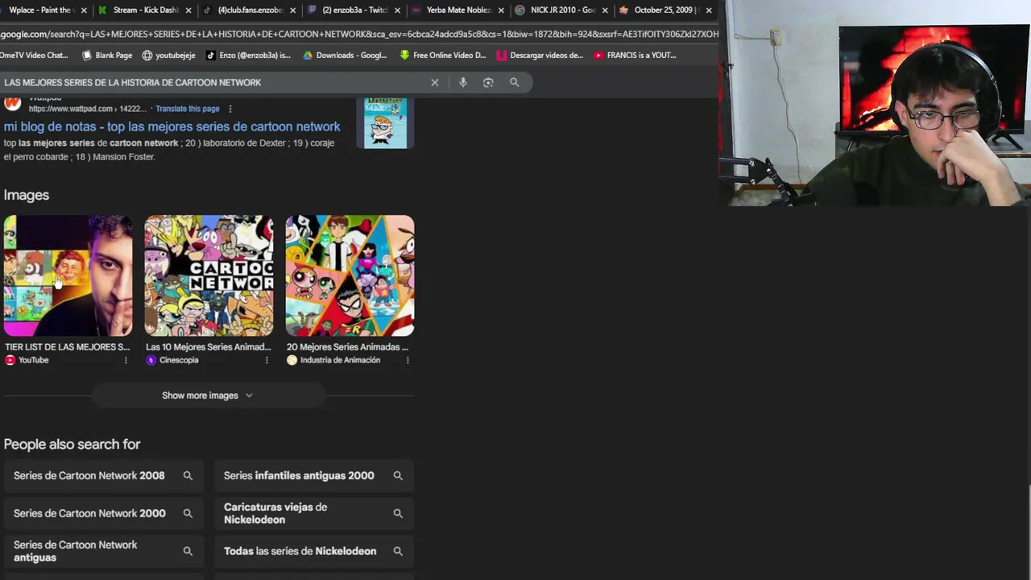
Task: Search for Series de Cartoon Network 2008
Action: [104, 475]
